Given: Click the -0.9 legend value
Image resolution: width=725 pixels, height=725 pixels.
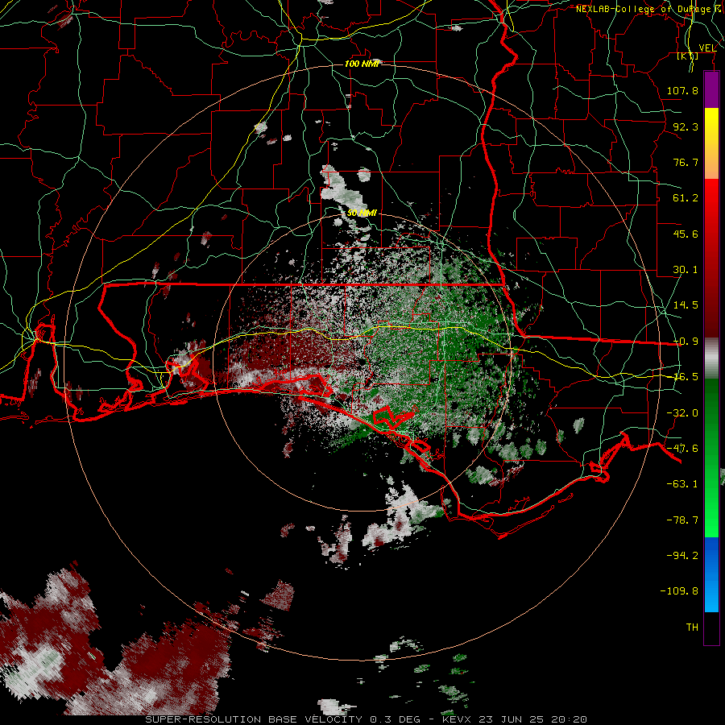Looking at the screenshot, I should [686, 342].
